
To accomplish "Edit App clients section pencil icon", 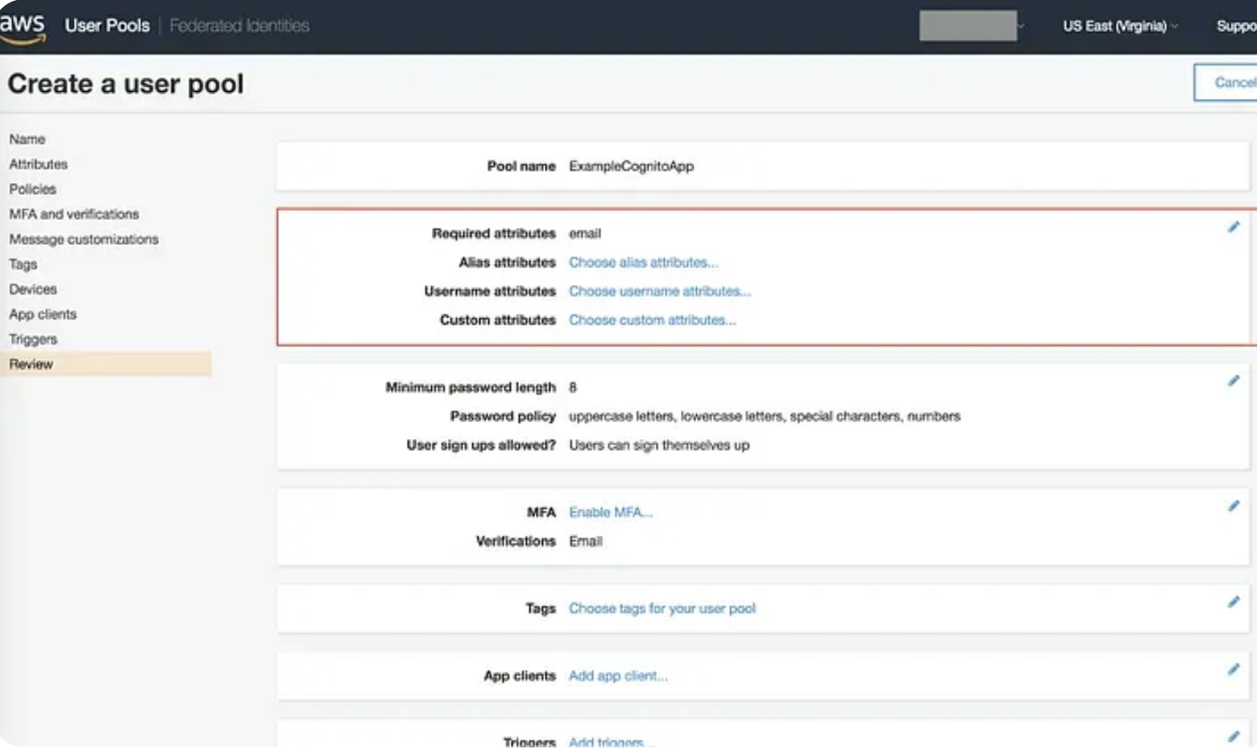I will (1233, 669).
